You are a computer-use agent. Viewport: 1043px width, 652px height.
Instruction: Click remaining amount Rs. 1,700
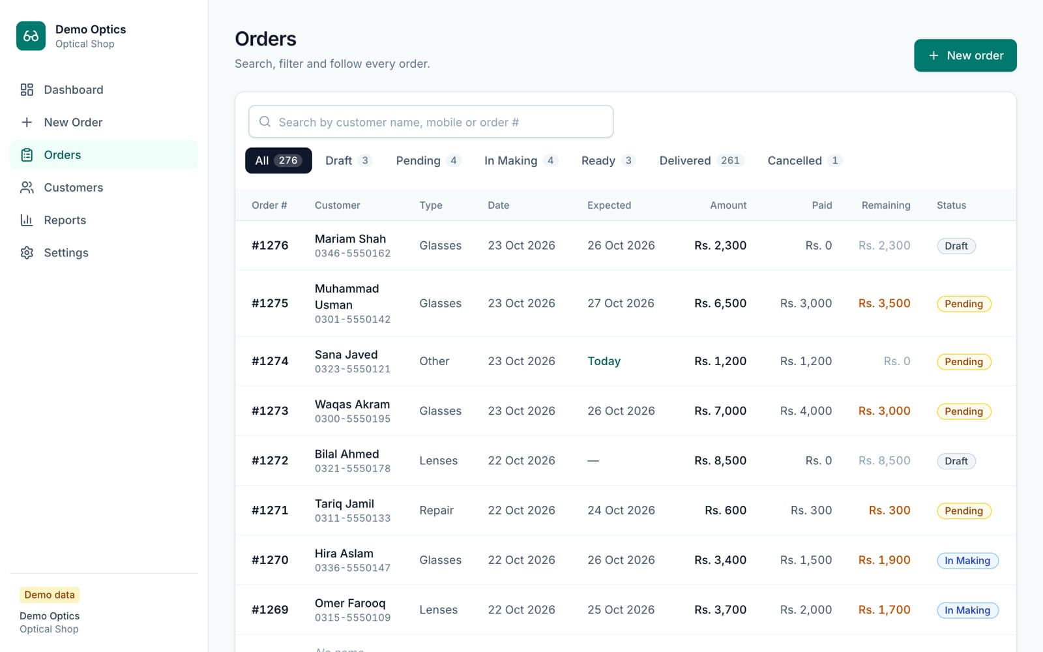(884, 610)
